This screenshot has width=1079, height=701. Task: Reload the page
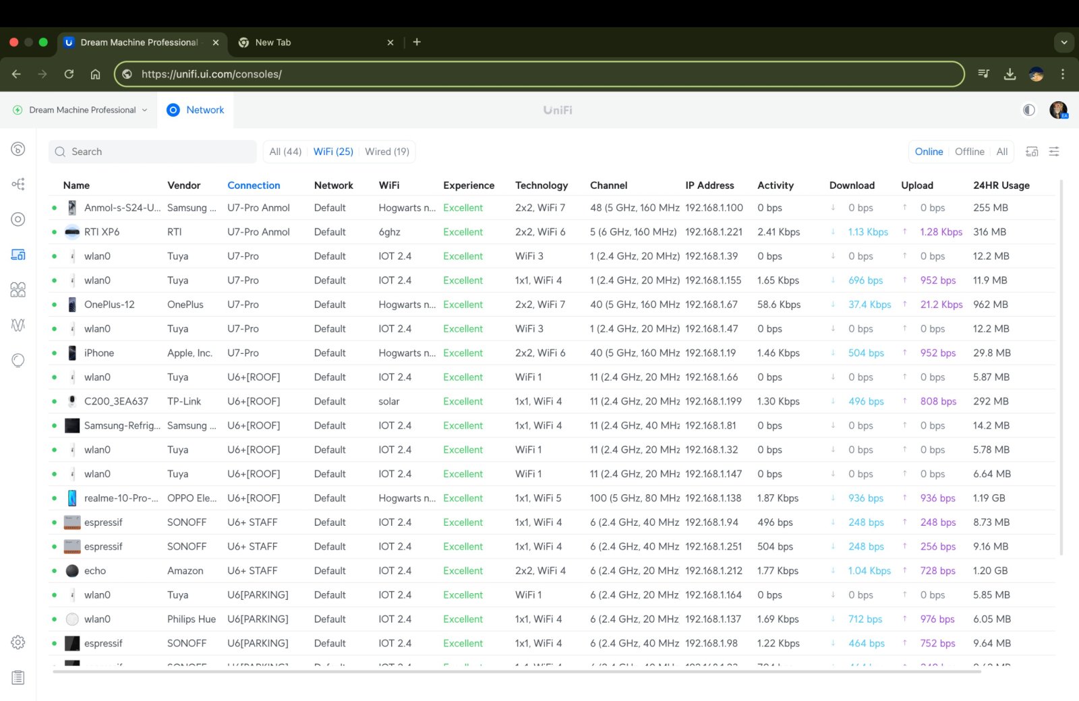[69, 74]
